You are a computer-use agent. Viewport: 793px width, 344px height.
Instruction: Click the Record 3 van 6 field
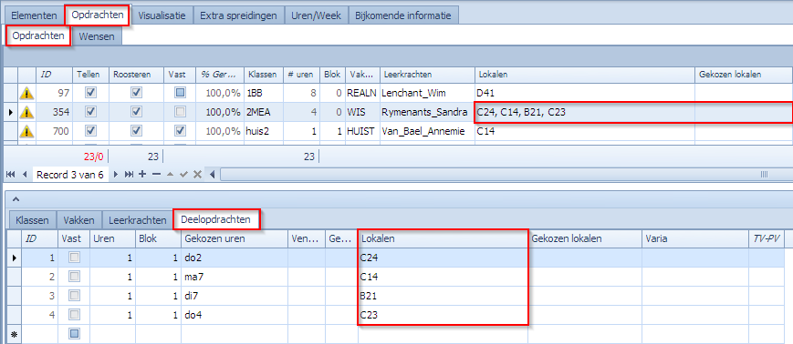point(71,175)
